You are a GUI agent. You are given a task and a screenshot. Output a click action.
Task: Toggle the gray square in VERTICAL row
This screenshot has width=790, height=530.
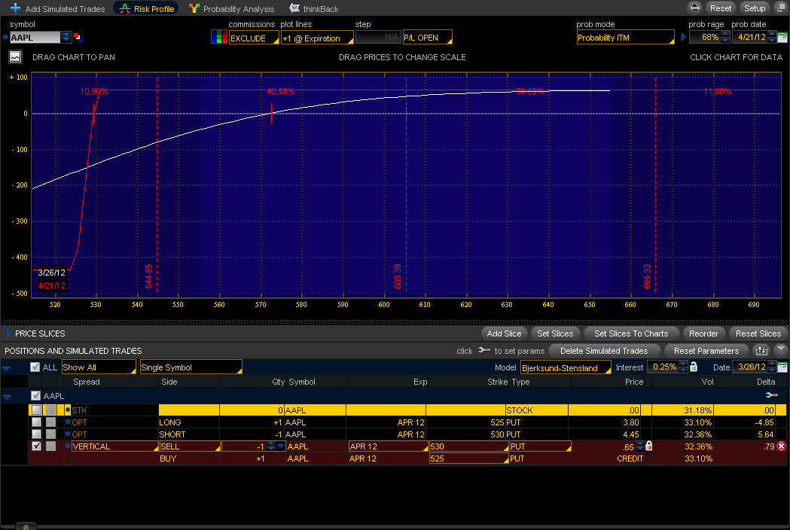[51, 446]
